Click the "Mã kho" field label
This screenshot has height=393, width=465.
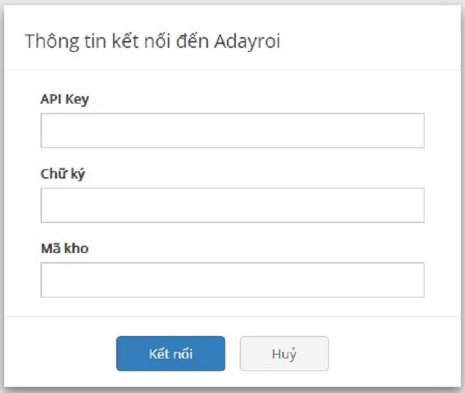tap(64, 248)
